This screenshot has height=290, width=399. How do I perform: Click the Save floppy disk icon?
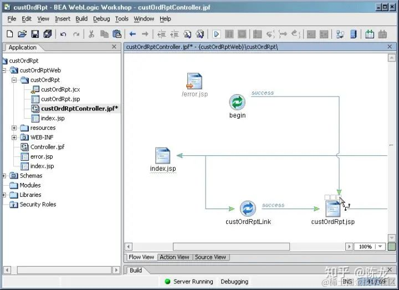coord(35,34)
